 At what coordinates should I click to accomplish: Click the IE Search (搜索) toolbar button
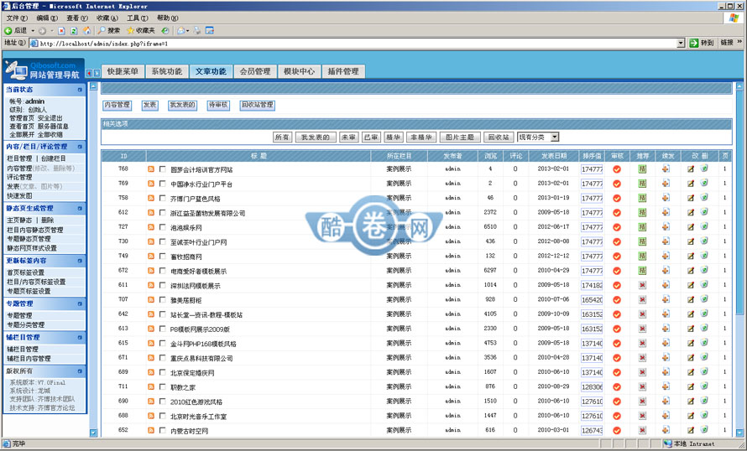108,30
